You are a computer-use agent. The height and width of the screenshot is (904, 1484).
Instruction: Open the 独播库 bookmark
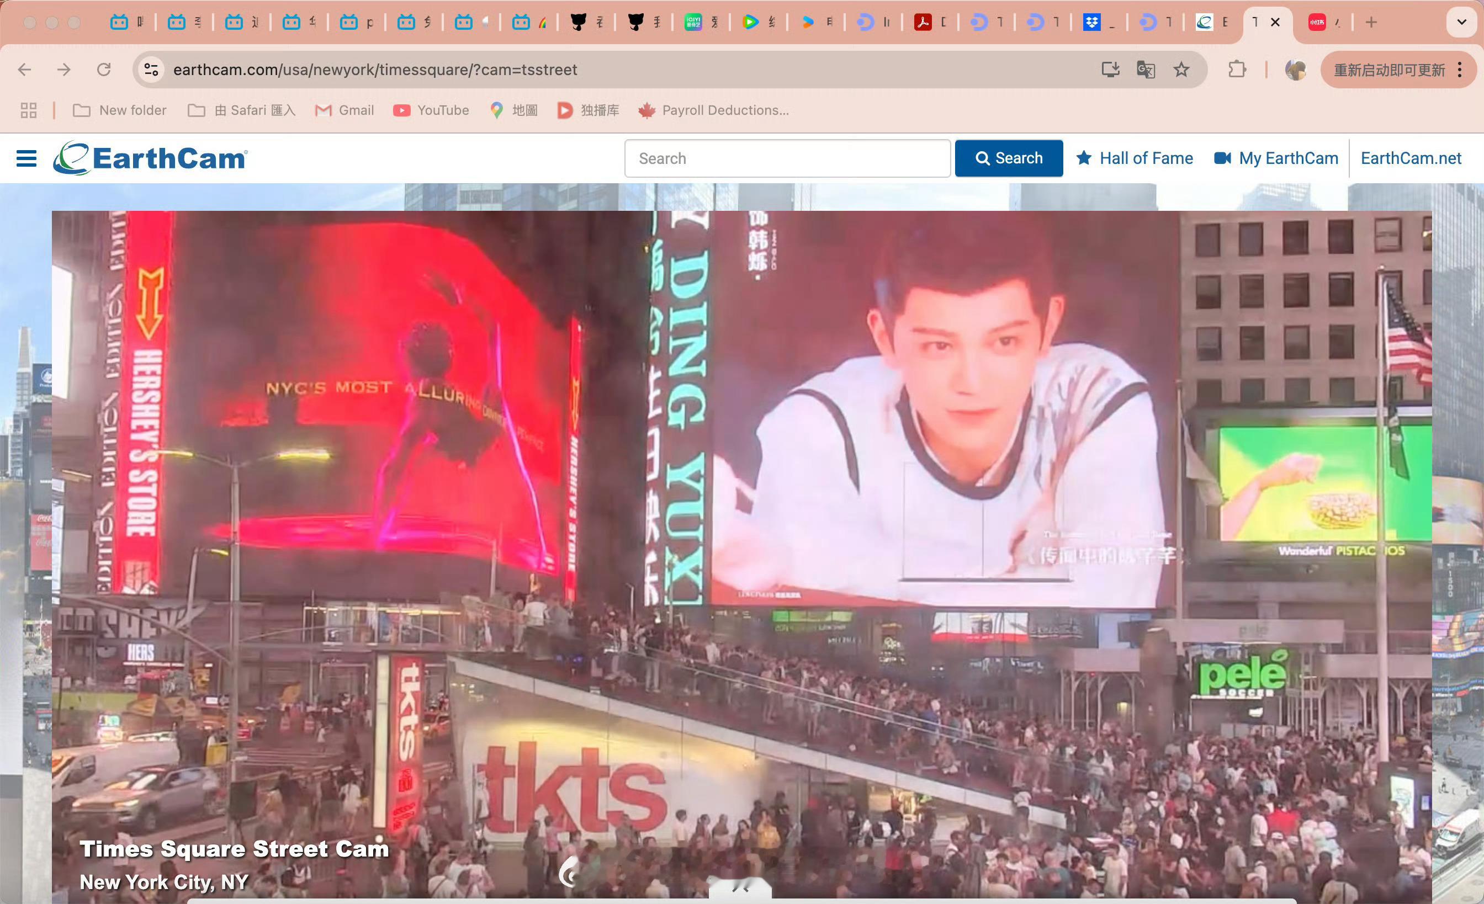589,110
